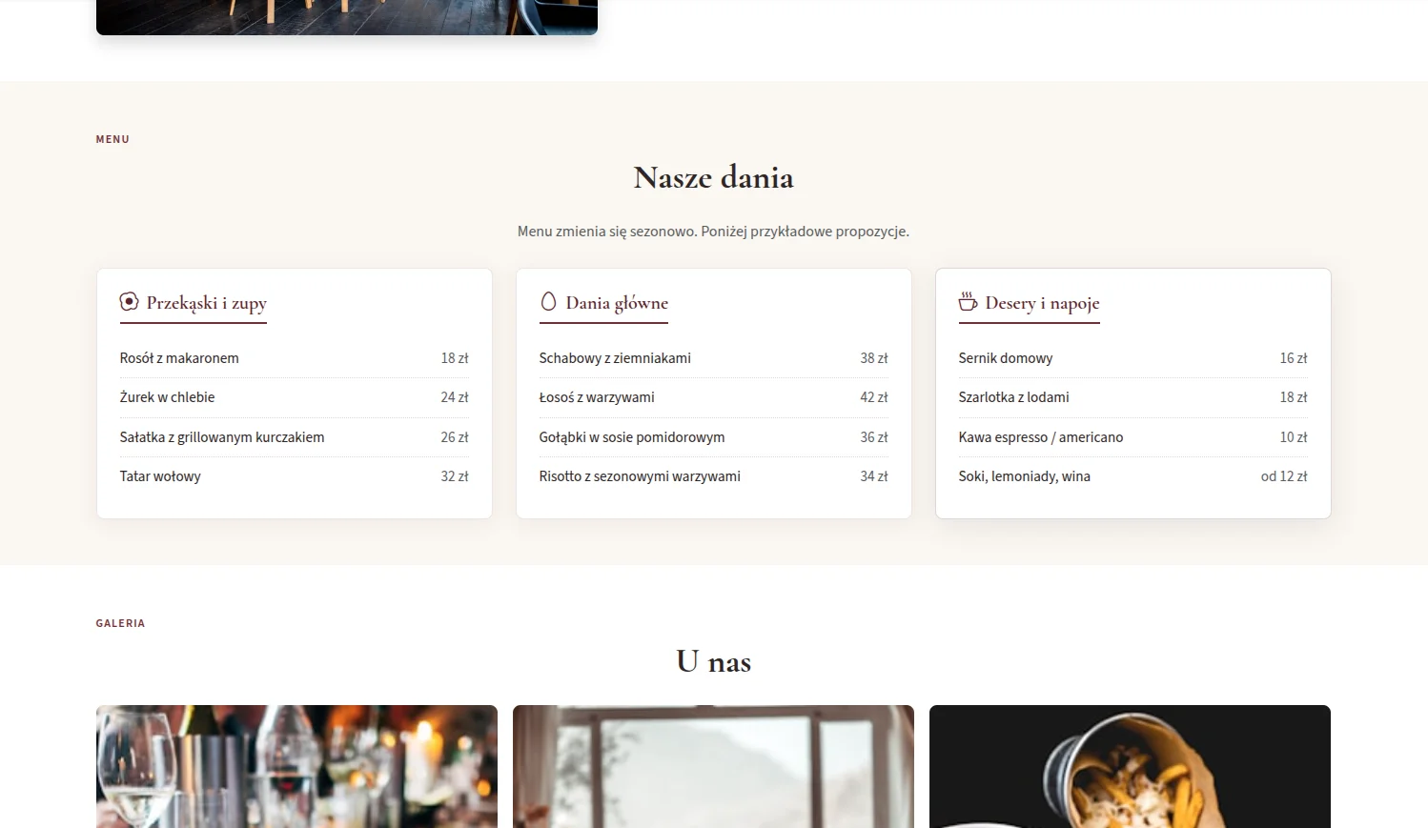Screen dimensions: 1428x828
Task: Click the restaurant interior image at top
Action: [x=347, y=17]
